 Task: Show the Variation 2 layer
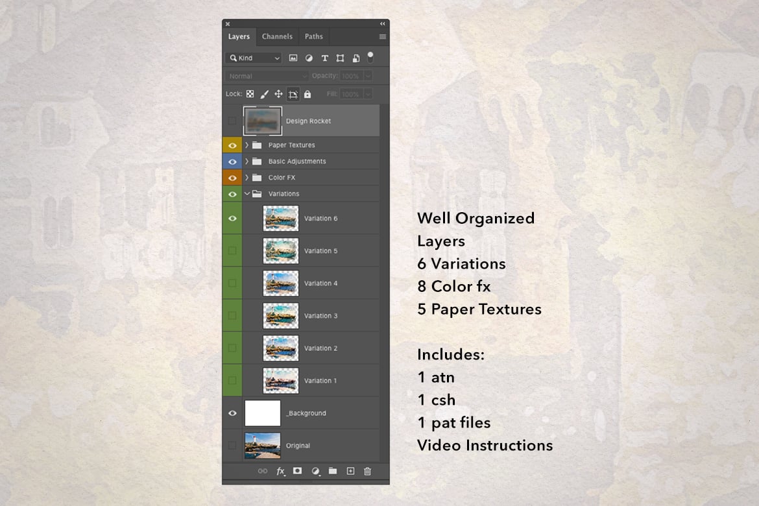tap(232, 348)
